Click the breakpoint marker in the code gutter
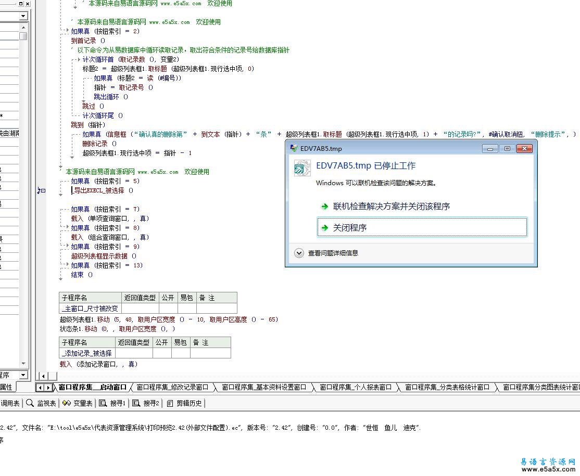The width and height of the screenshot is (580, 476). point(41,191)
